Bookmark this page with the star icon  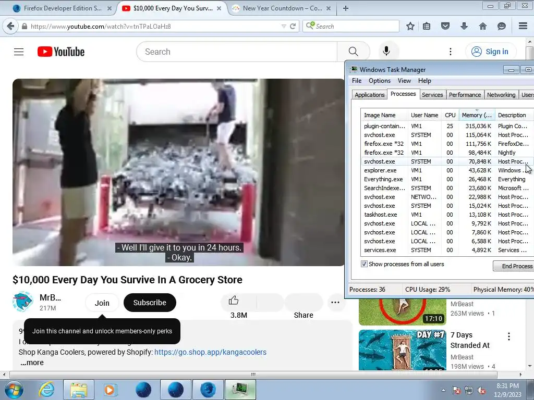[x=410, y=26]
